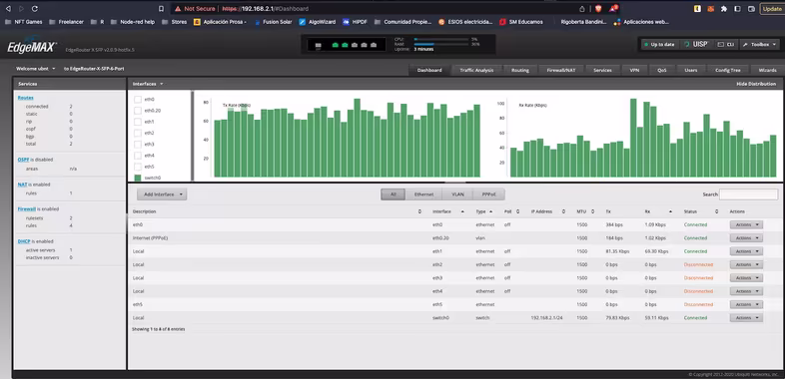The image size is (785, 379).
Task: Switch to Routing tab
Action: tap(520, 70)
